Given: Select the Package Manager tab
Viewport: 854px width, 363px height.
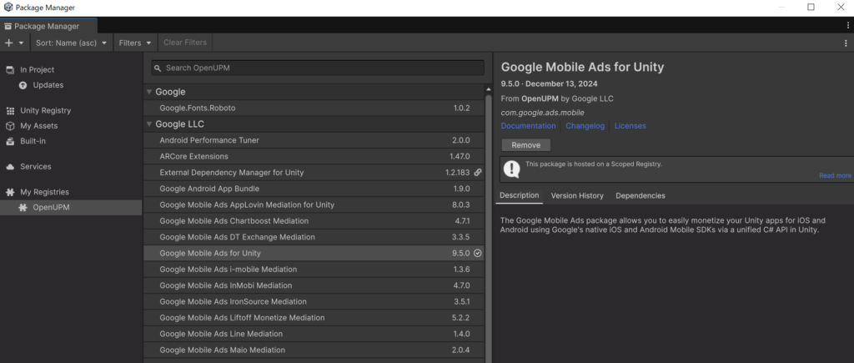Looking at the screenshot, I should (48, 26).
